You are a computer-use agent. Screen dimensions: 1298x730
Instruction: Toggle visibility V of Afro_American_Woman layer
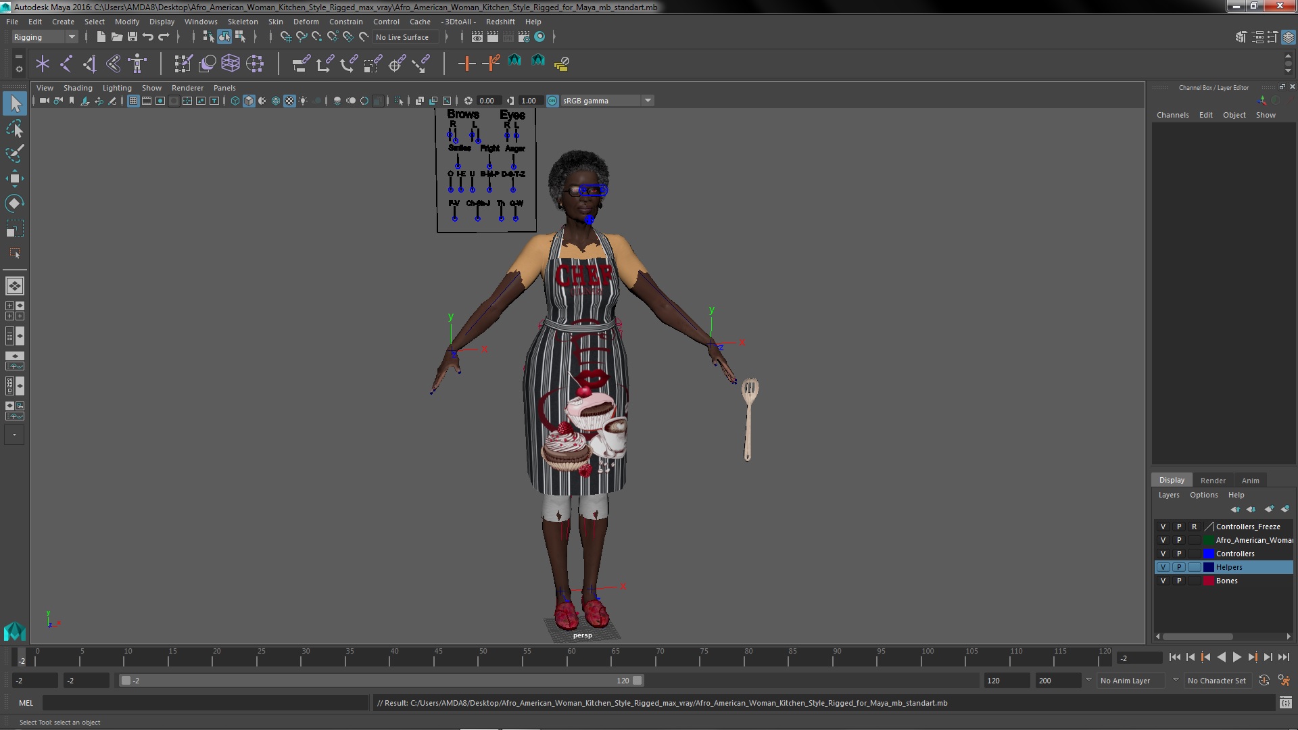(1163, 540)
